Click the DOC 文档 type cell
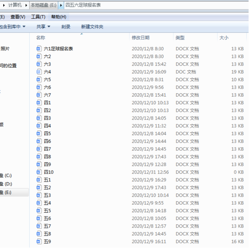 [186, 72]
